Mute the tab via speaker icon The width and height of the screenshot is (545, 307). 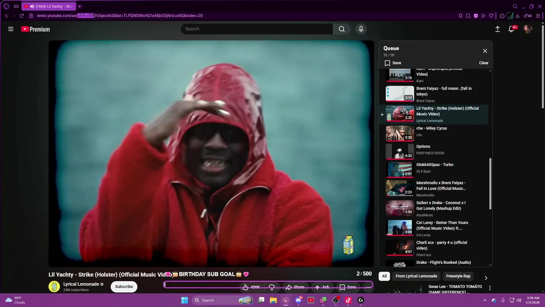[x=32, y=6]
